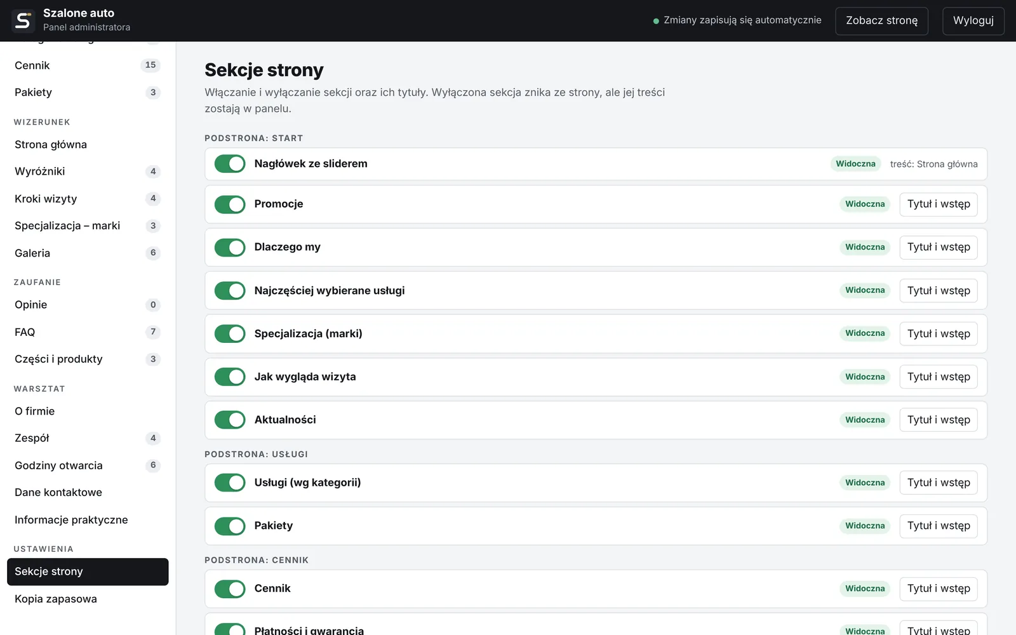Switch off Najczęściej wybierane usługi
Viewport: 1016px width, 635px height.
(x=230, y=291)
